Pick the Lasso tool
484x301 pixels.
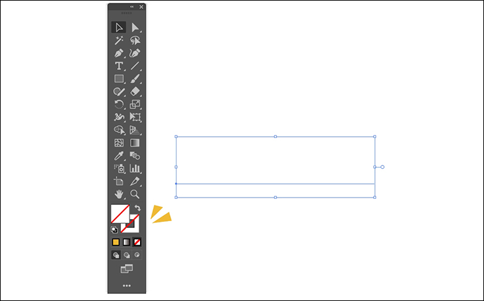pos(135,41)
